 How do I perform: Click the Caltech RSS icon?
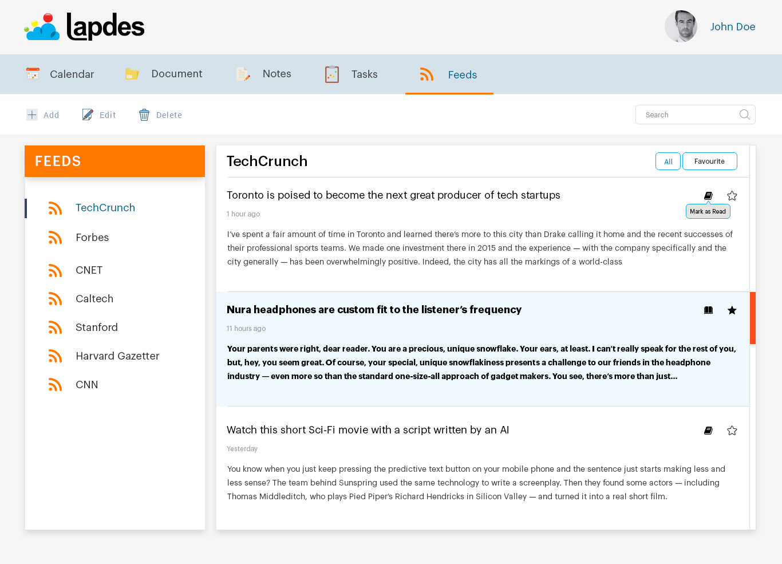[x=55, y=299]
